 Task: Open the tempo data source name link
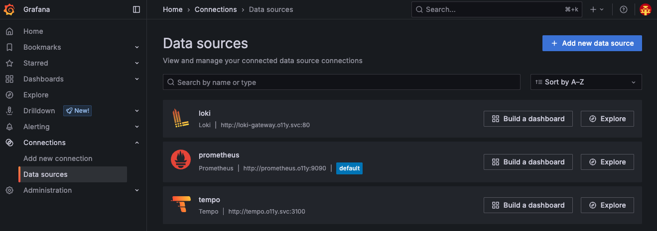pyautogui.click(x=209, y=200)
